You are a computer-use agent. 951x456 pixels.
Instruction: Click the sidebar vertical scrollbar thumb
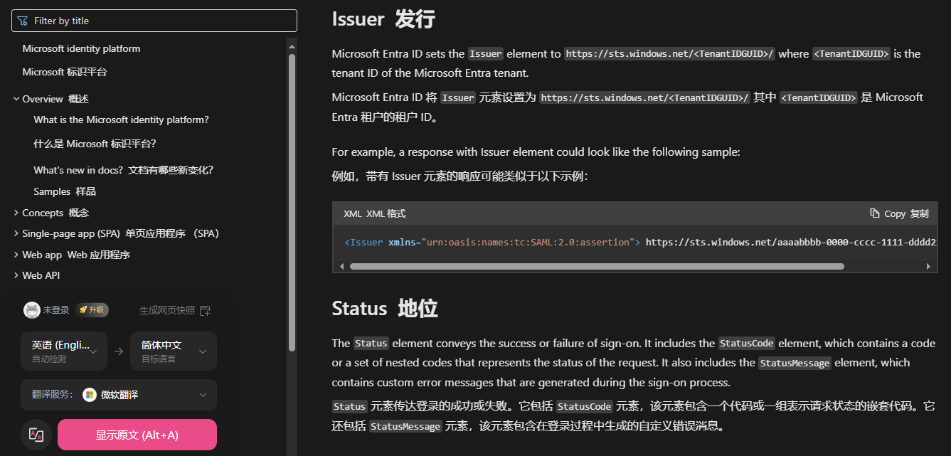[x=292, y=202]
